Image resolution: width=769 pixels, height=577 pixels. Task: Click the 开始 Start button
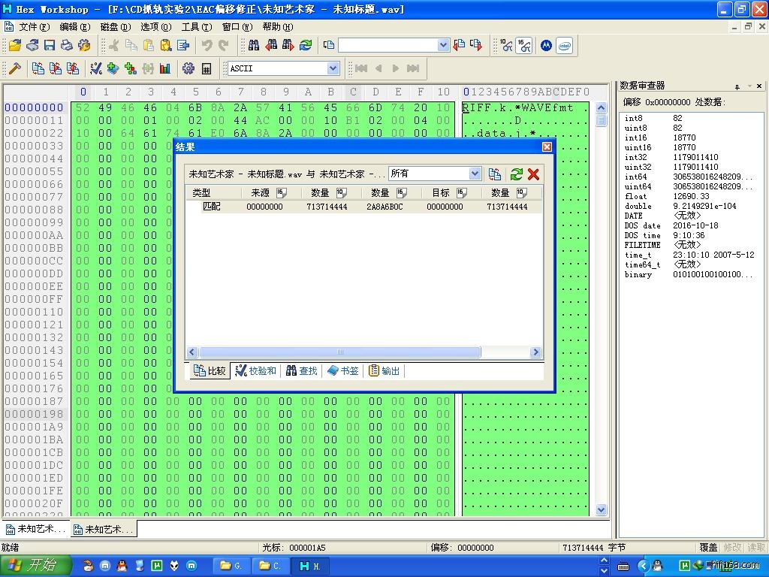click(x=35, y=566)
